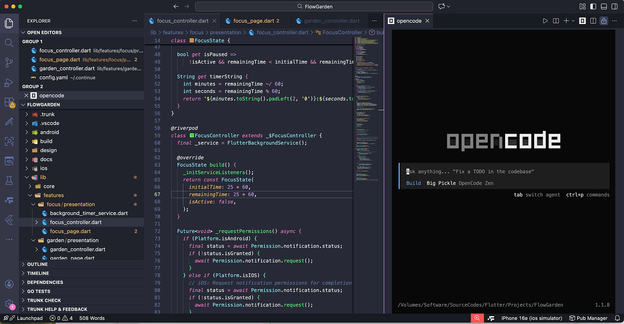This screenshot has height=324, width=624.
Task: Click the Run play icon in opencode toolbar
Action: [x=545, y=21]
